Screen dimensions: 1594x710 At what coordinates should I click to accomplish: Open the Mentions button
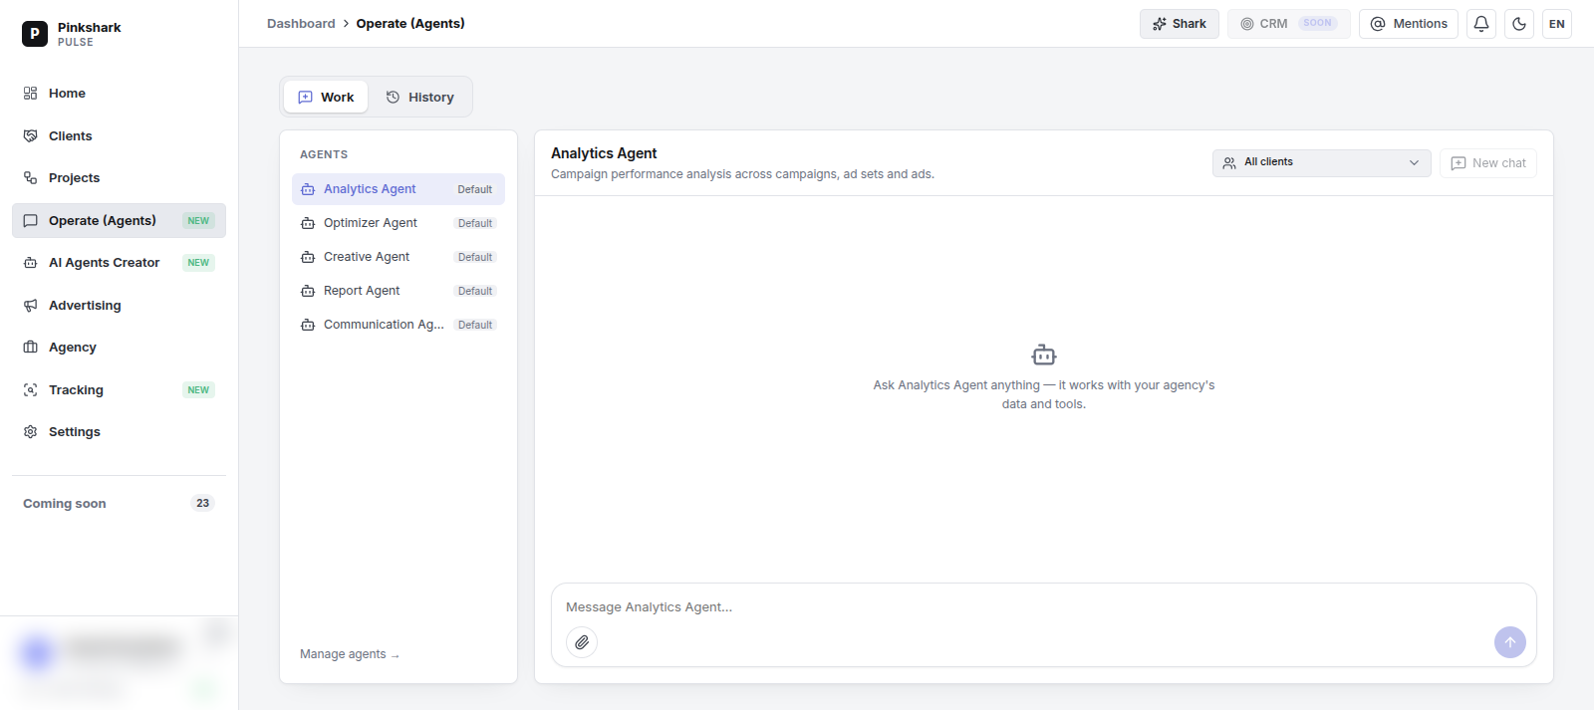click(x=1409, y=24)
